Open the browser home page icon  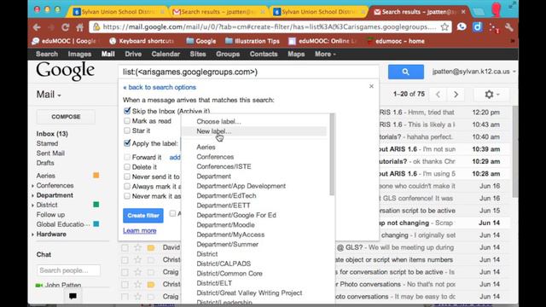[79, 27]
